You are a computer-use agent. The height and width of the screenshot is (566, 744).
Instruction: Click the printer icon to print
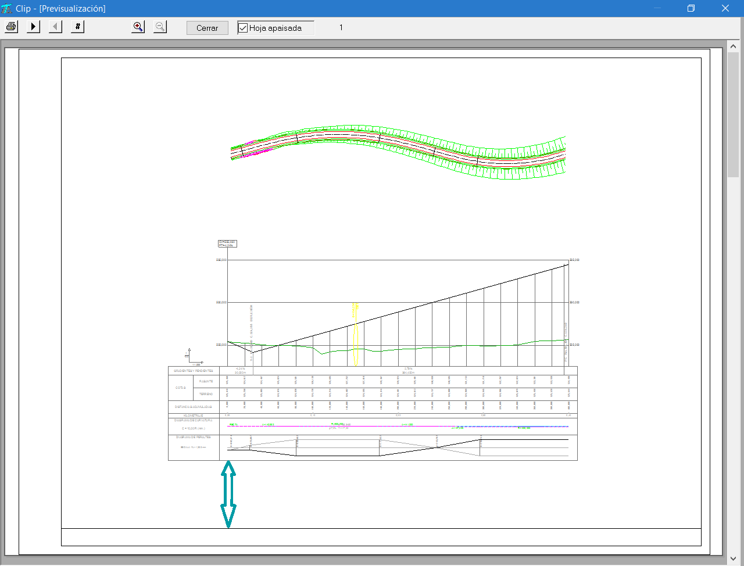pos(11,27)
